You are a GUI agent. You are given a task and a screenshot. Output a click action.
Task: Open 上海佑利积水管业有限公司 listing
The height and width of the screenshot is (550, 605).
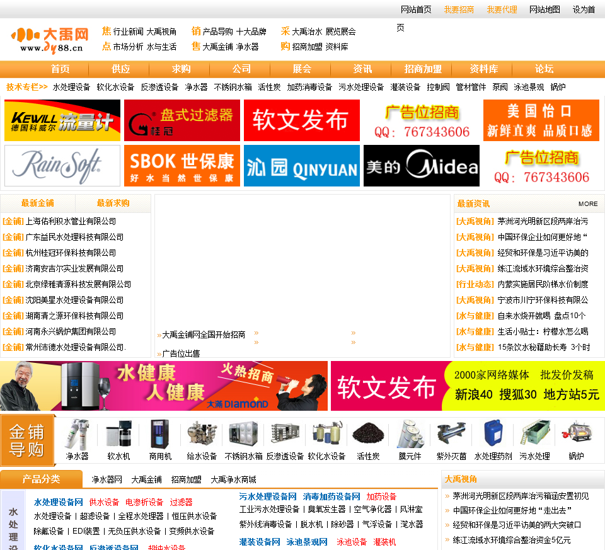click(x=71, y=221)
